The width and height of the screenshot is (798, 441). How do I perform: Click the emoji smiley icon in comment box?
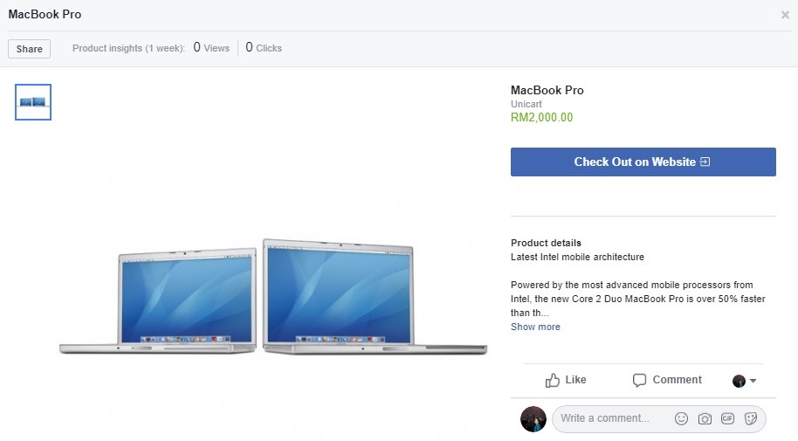tap(681, 418)
